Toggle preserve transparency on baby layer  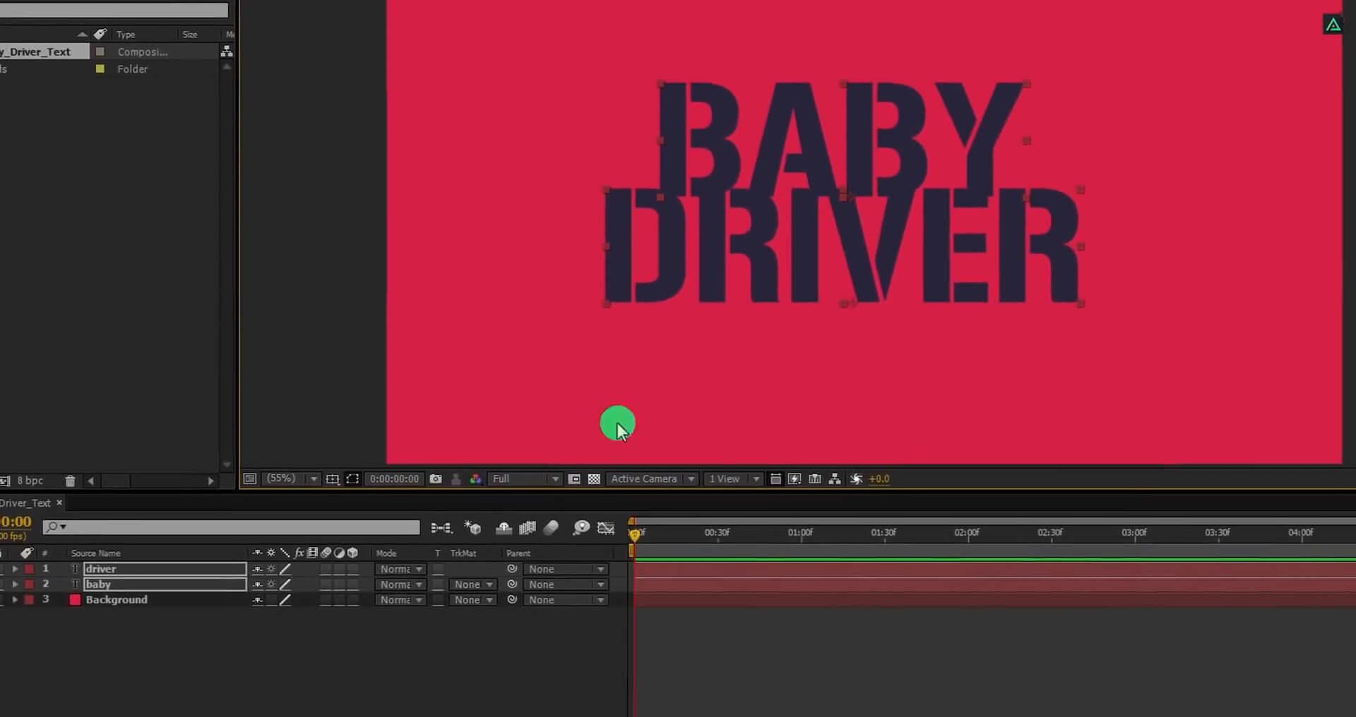point(438,584)
